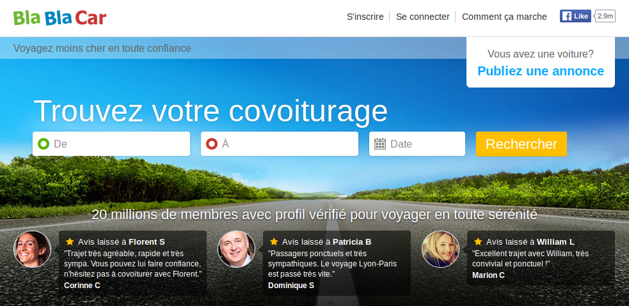The image size is (629, 306).
Task: Open the Date picker field
Action: click(x=417, y=144)
